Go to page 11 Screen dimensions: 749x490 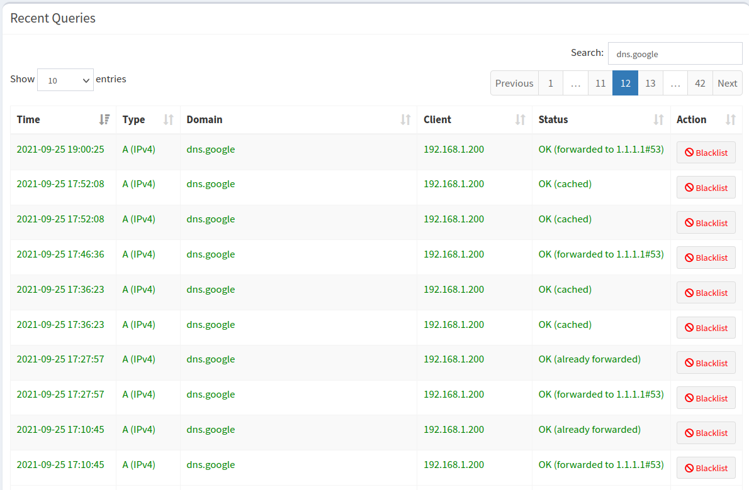(x=600, y=83)
